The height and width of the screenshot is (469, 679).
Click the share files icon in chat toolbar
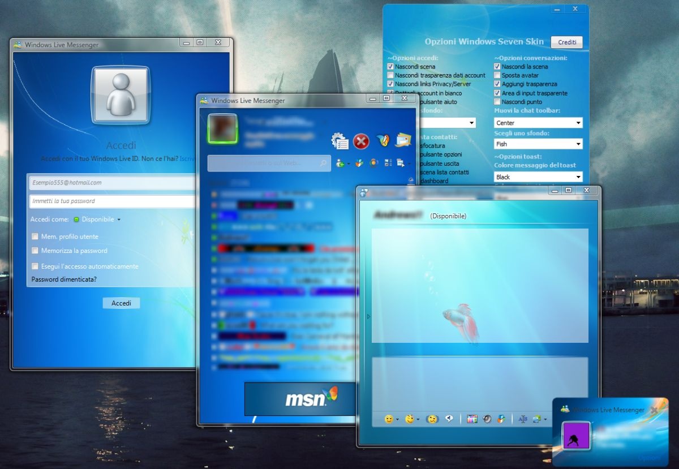[537, 419]
